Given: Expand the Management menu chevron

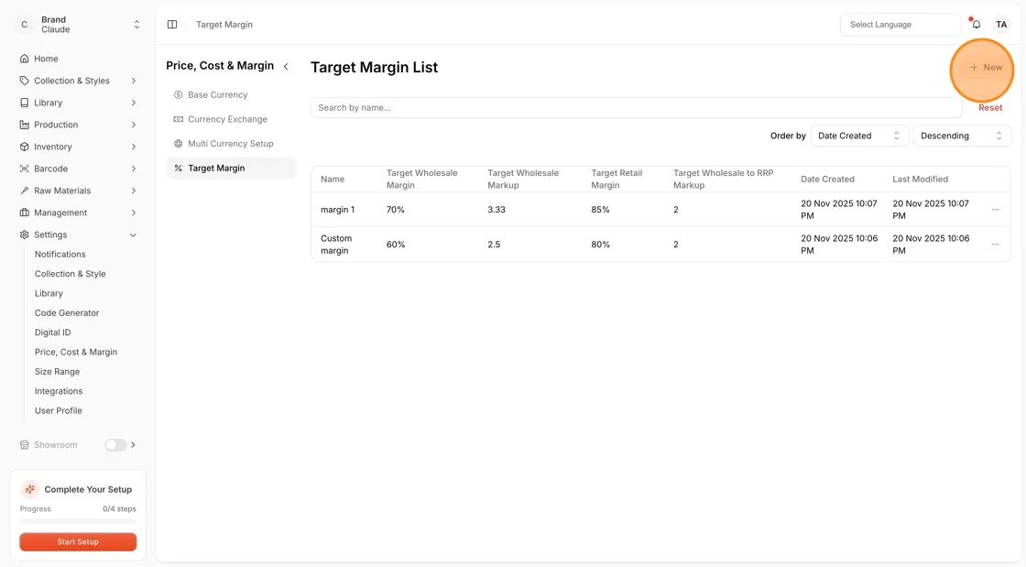Looking at the screenshot, I should tap(134, 213).
